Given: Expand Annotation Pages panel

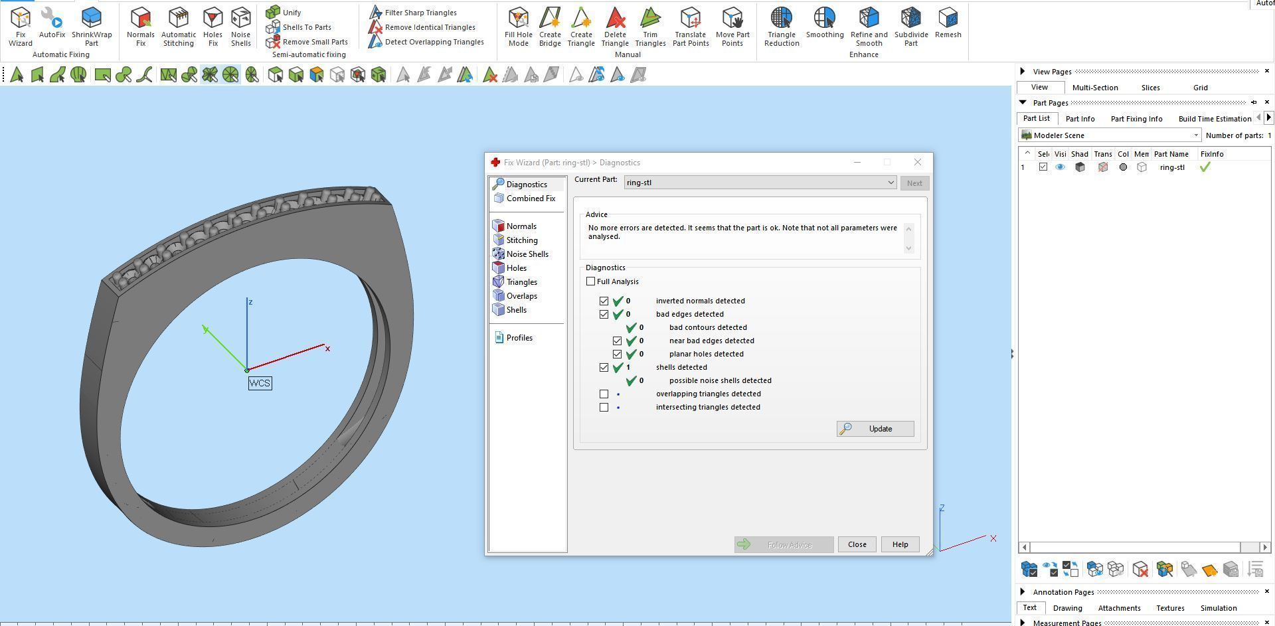Looking at the screenshot, I should coord(1023,591).
